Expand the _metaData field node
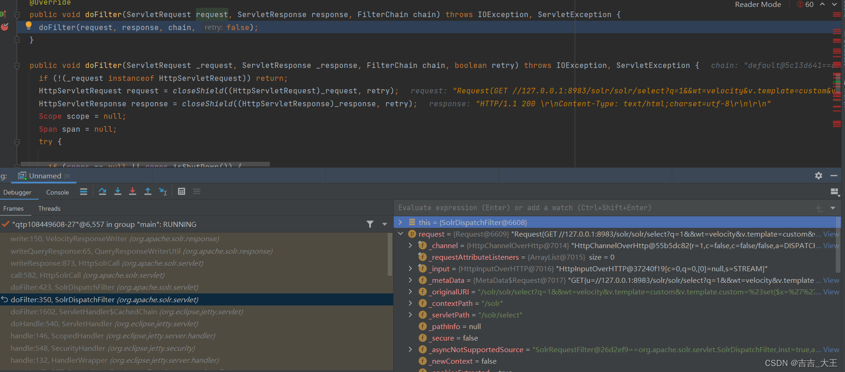The width and height of the screenshot is (845, 372). pyautogui.click(x=410, y=280)
